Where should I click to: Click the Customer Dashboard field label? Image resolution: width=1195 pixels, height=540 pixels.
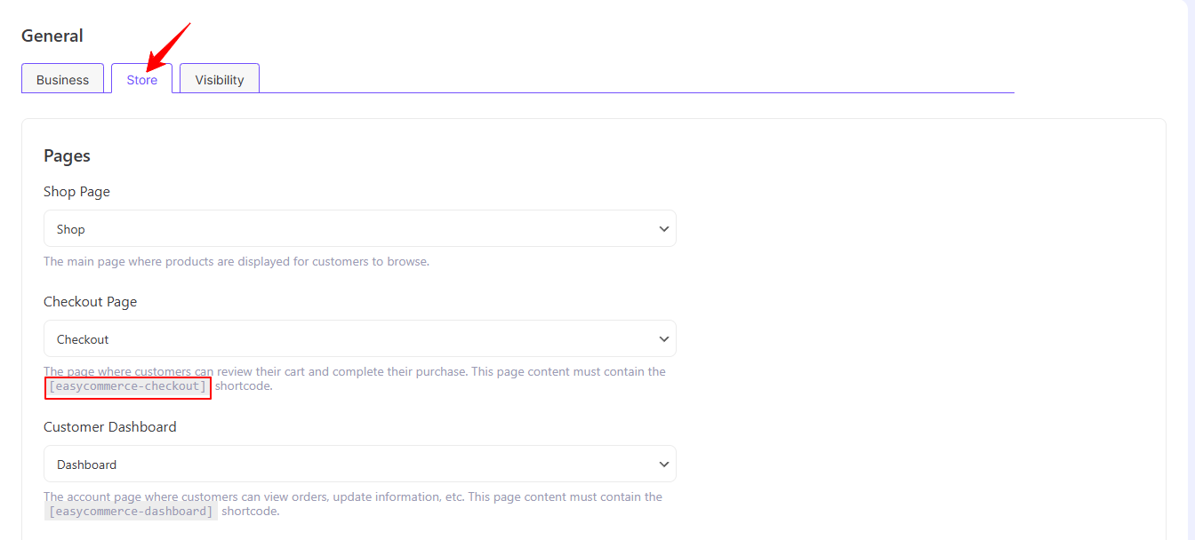coord(109,427)
